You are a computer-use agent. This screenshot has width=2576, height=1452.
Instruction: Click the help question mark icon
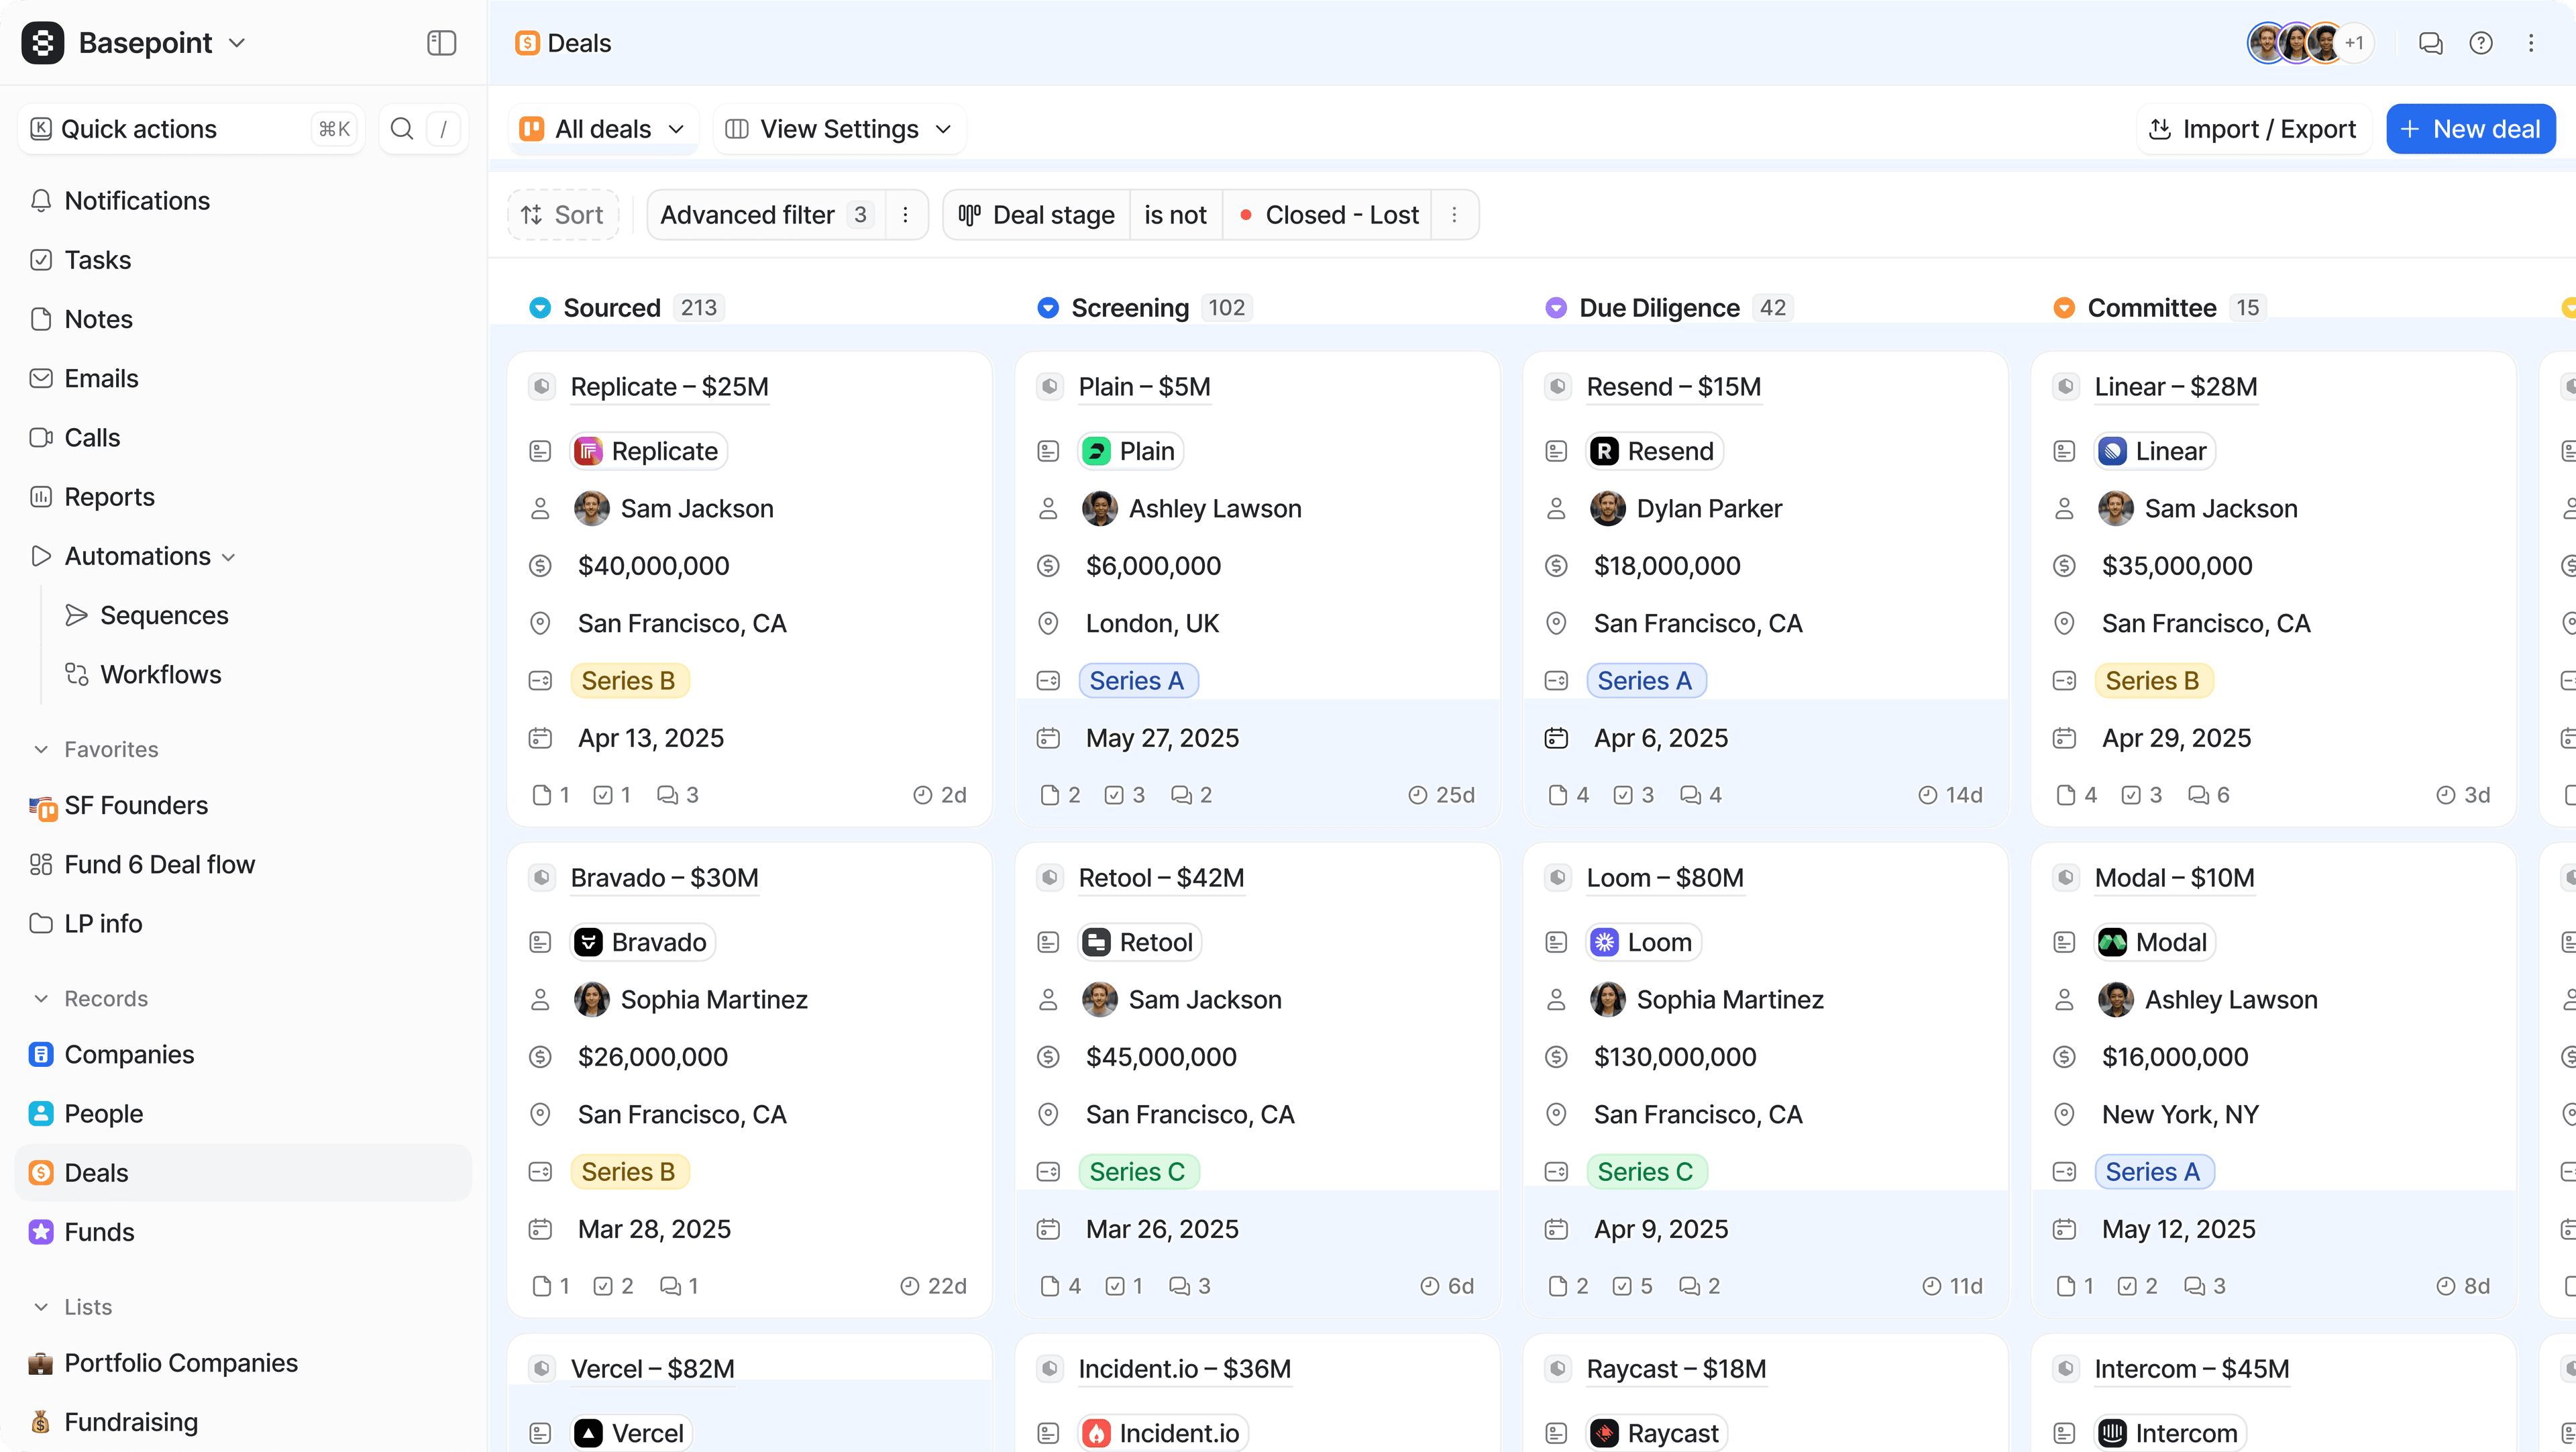click(2481, 43)
